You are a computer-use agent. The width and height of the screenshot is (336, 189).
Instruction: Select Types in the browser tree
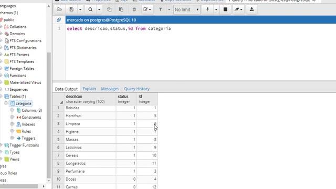click(14, 152)
